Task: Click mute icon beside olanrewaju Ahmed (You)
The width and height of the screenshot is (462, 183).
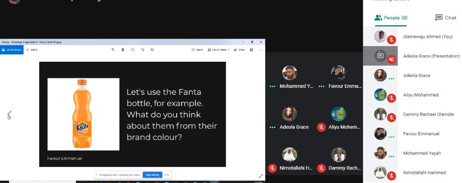Action: (x=391, y=40)
